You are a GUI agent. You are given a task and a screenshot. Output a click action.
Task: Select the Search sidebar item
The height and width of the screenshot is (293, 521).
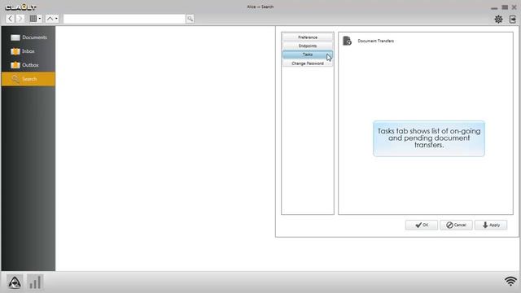28,79
